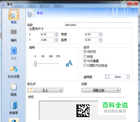Click the 宽度 value field 6.93
This screenshot has height=122, width=140.
point(91,34)
